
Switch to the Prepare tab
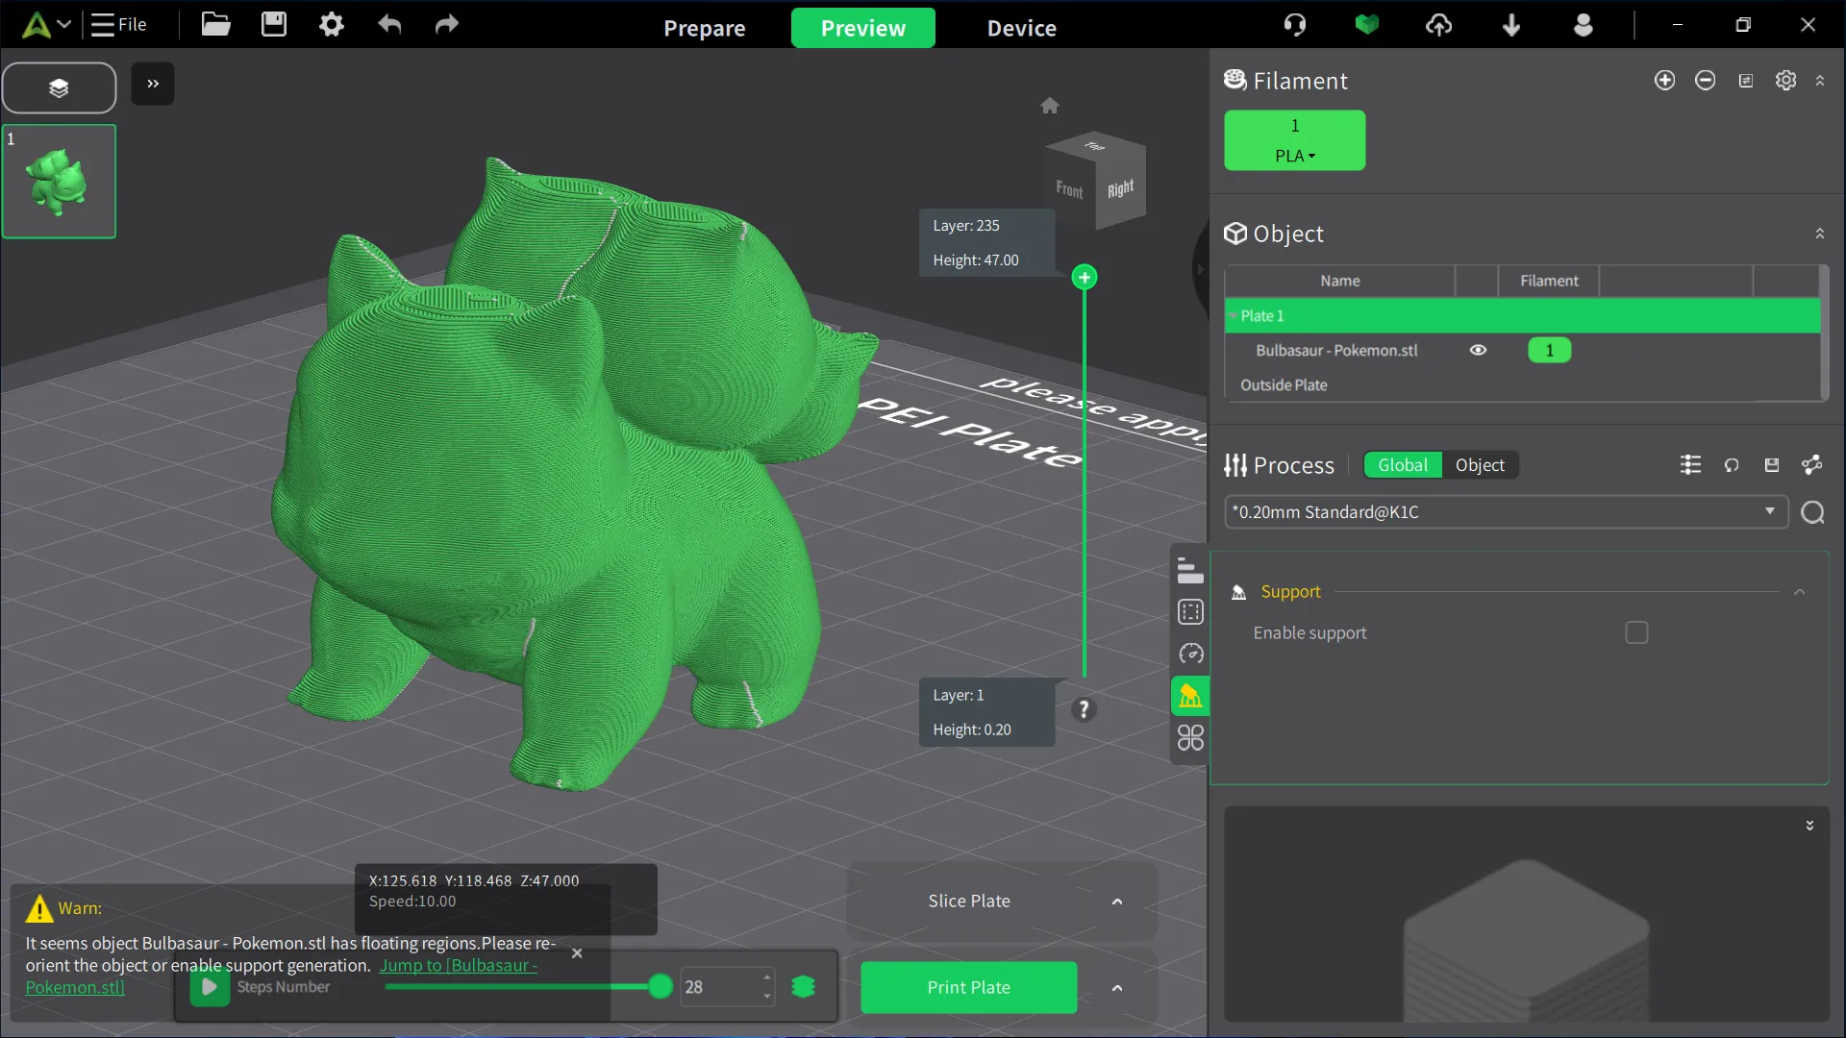coord(705,28)
